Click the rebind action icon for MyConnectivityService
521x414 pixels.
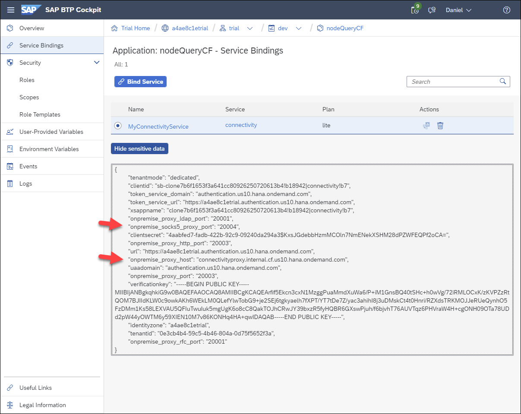click(426, 126)
